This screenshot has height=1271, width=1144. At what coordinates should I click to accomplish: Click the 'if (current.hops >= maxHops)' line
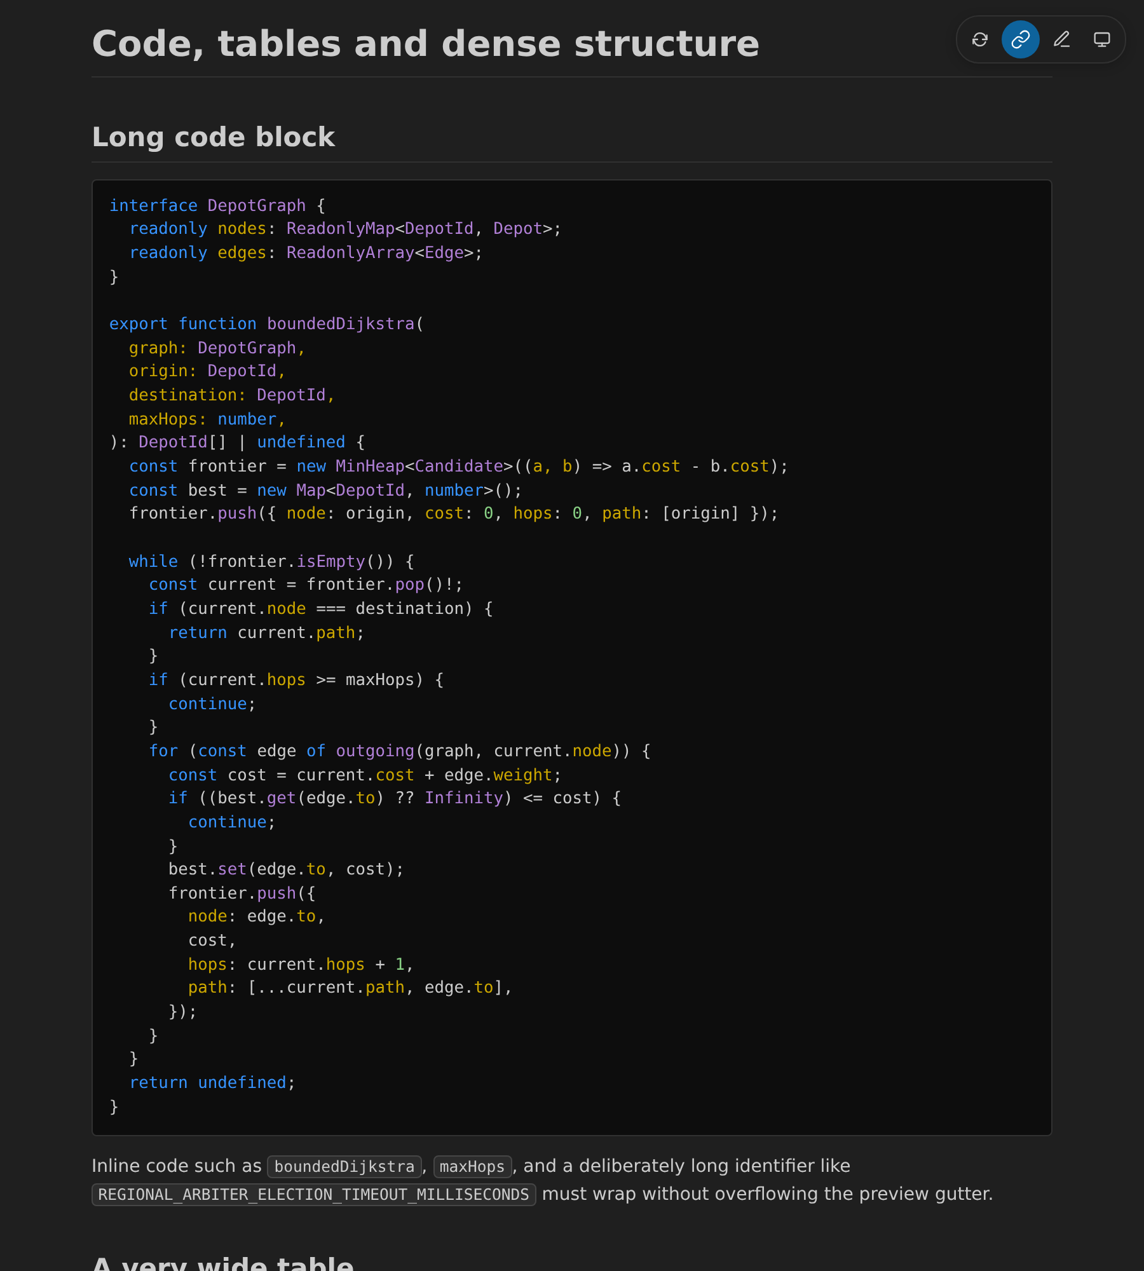(x=296, y=680)
